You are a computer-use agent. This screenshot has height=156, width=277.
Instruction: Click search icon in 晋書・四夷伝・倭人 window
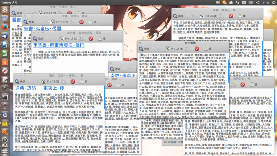tap(14, 13)
